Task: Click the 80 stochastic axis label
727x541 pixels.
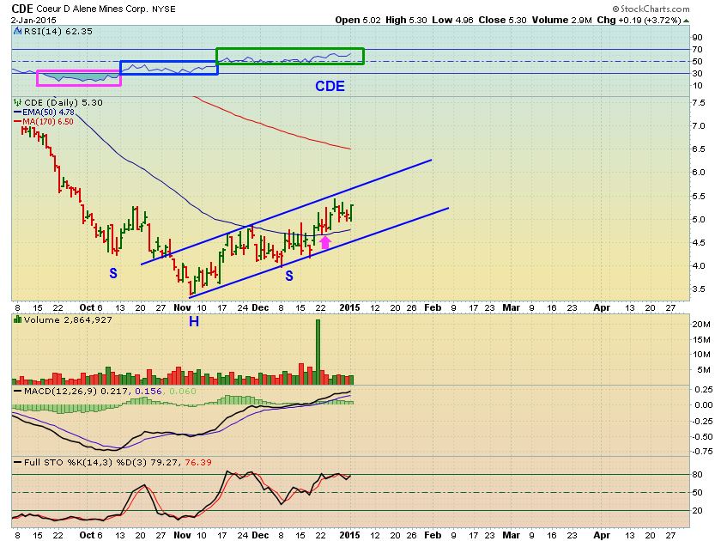Action: click(697, 474)
